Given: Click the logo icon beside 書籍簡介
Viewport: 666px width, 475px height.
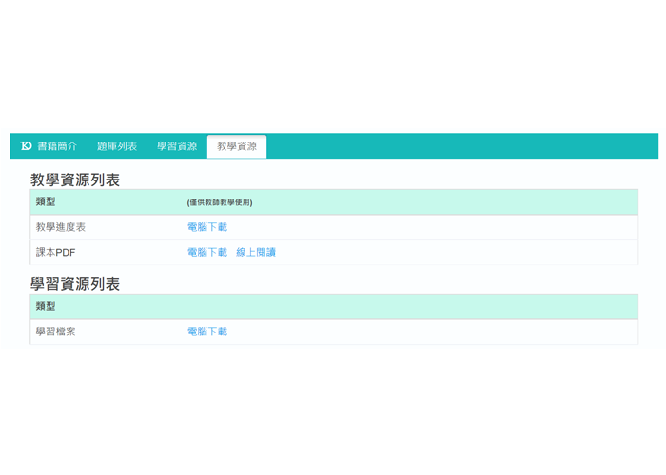Looking at the screenshot, I should coord(26,146).
